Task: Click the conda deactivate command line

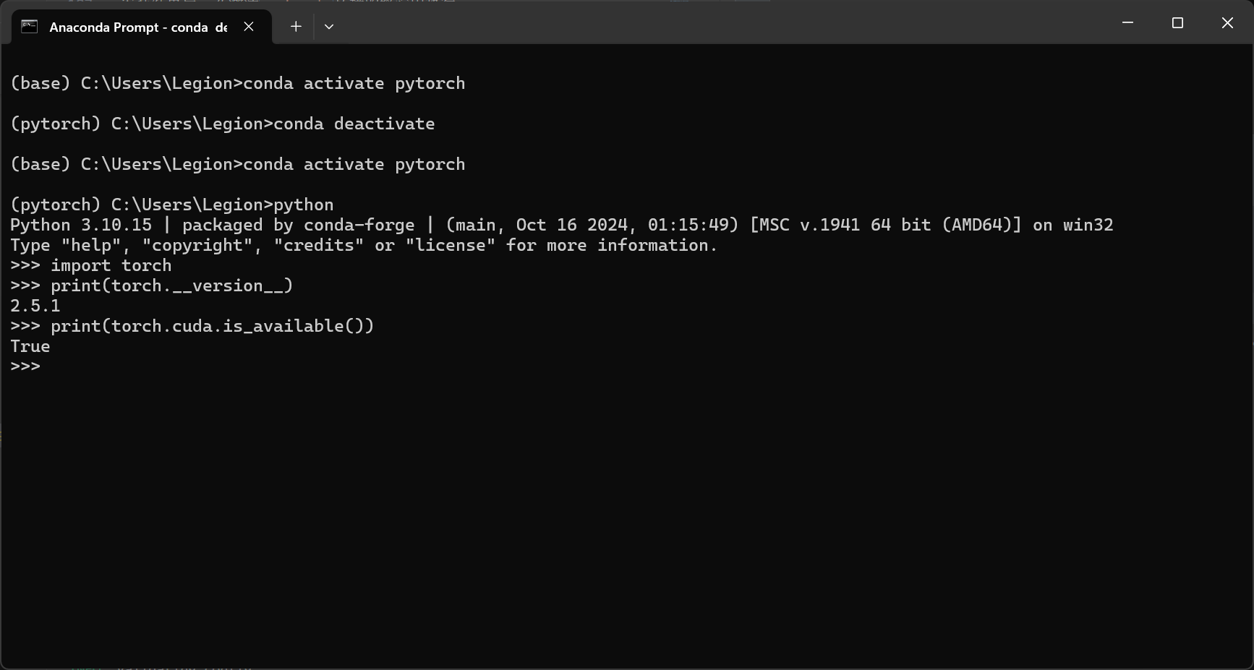Action: click(223, 124)
